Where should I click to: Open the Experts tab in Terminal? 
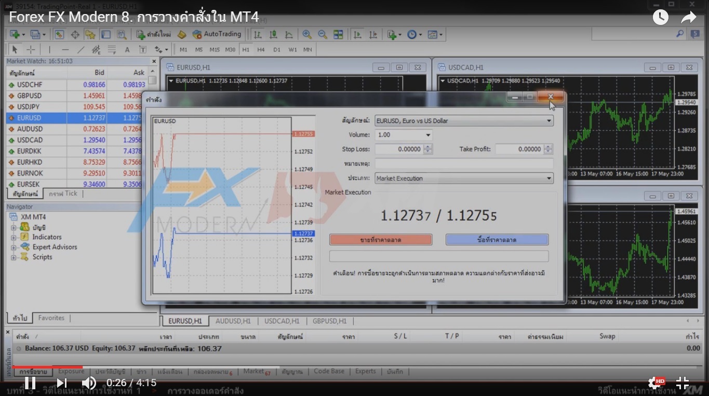(x=366, y=372)
